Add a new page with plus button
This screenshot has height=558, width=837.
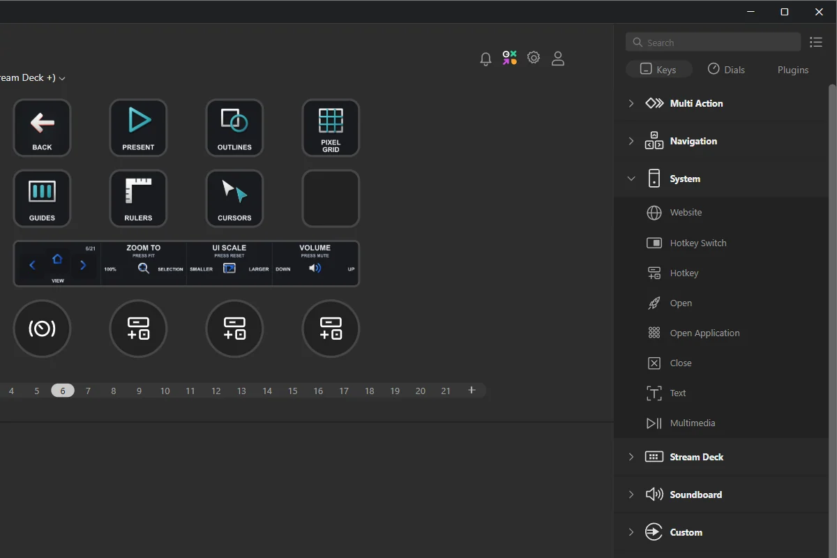pyautogui.click(x=472, y=390)
